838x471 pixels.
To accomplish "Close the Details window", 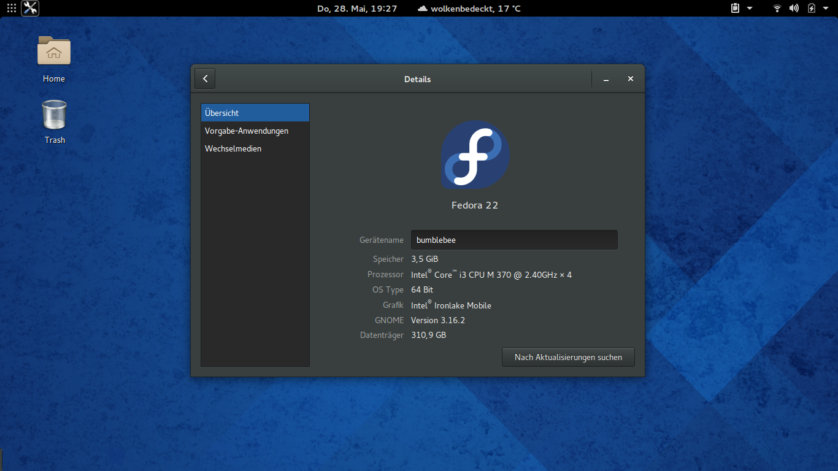I will (630, 78).
